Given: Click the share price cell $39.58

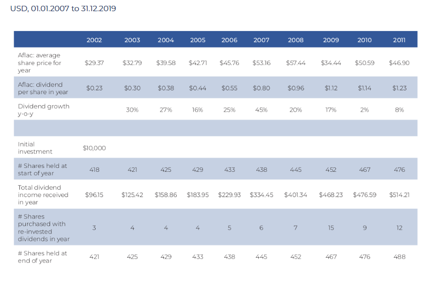Looking at the screenshot, I should click(x=166, y=63).
